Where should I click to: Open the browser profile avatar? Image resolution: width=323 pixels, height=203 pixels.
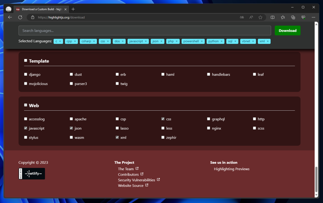pos(9,9)
